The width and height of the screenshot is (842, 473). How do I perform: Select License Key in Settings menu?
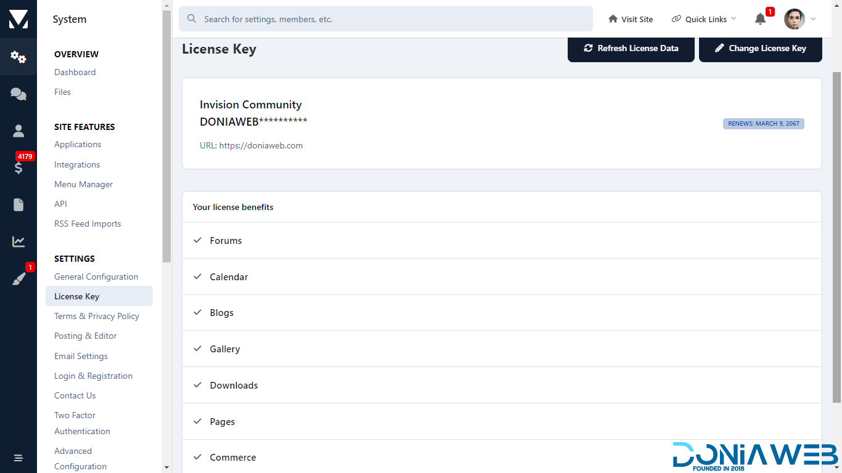76,296
